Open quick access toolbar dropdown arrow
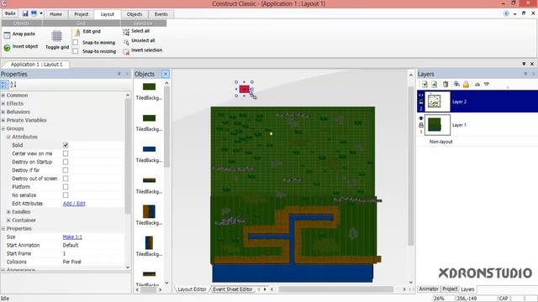538x302 pixels. point(41,13)
